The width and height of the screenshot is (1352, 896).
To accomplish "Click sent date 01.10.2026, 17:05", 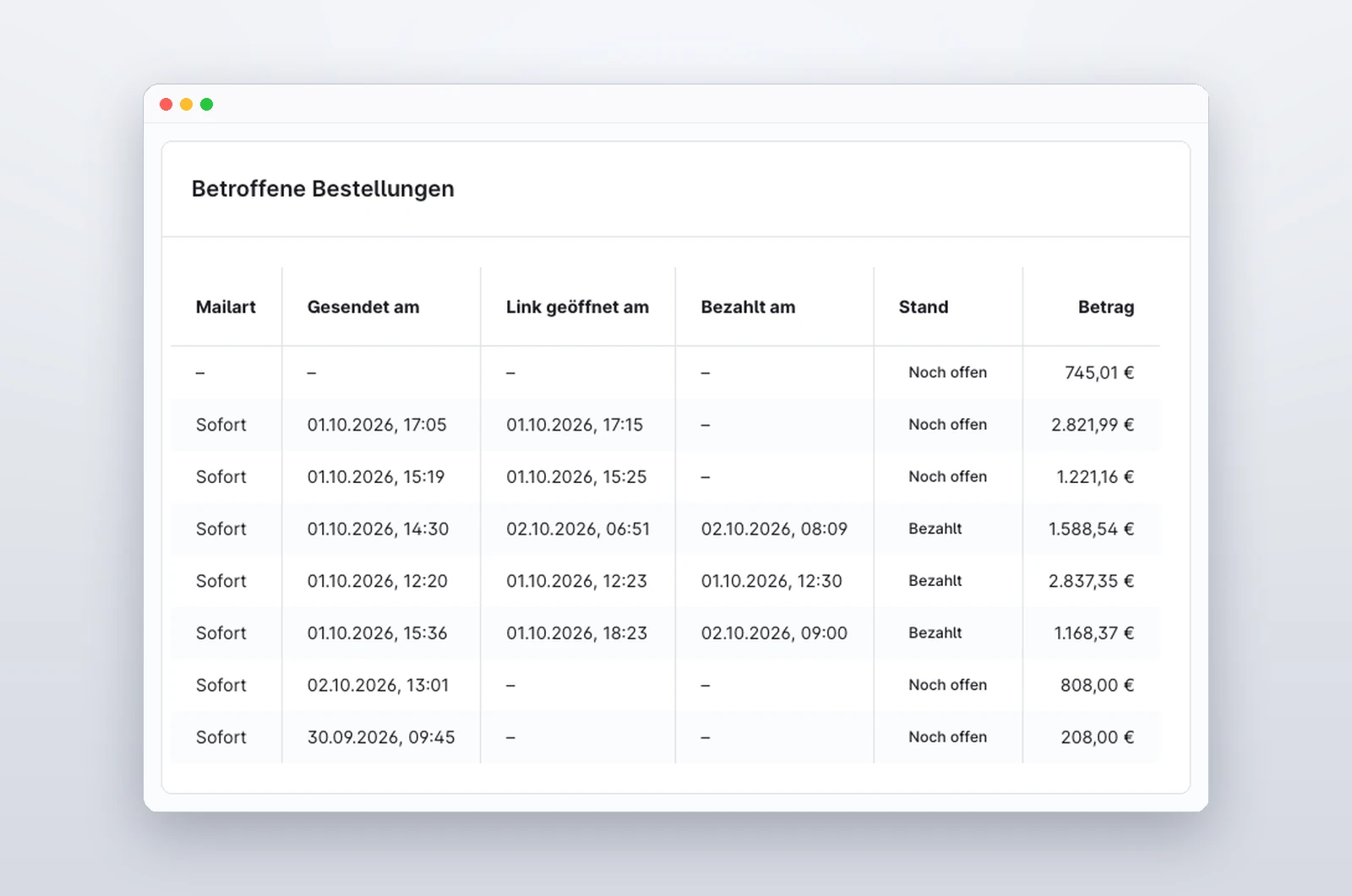I will pos(377,425).
